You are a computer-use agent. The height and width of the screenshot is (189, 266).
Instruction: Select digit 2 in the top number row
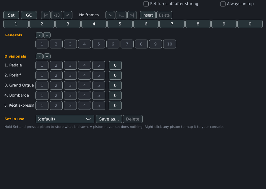tap(42, 24)
